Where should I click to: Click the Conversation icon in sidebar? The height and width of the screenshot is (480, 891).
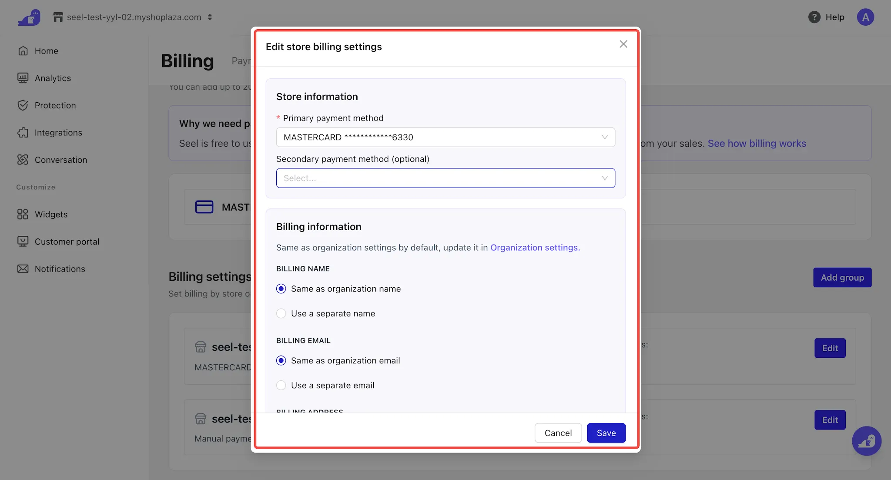[23, 160]
